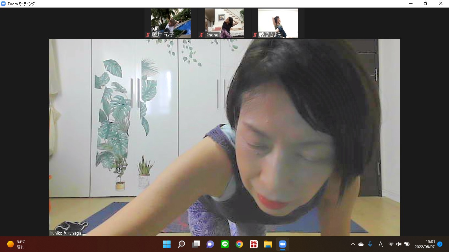Select the 藤原きよみ participant thumbnail
The width and height of the screenshot is (449, 252).
coord(278,23)
